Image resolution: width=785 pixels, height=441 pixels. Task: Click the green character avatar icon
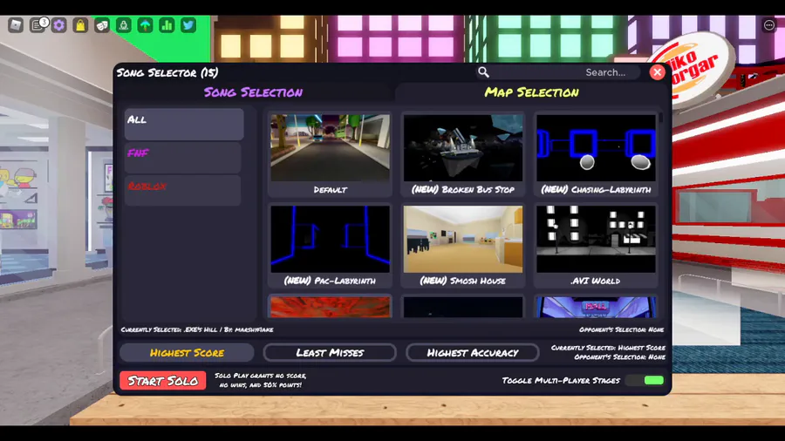[124, 25]
